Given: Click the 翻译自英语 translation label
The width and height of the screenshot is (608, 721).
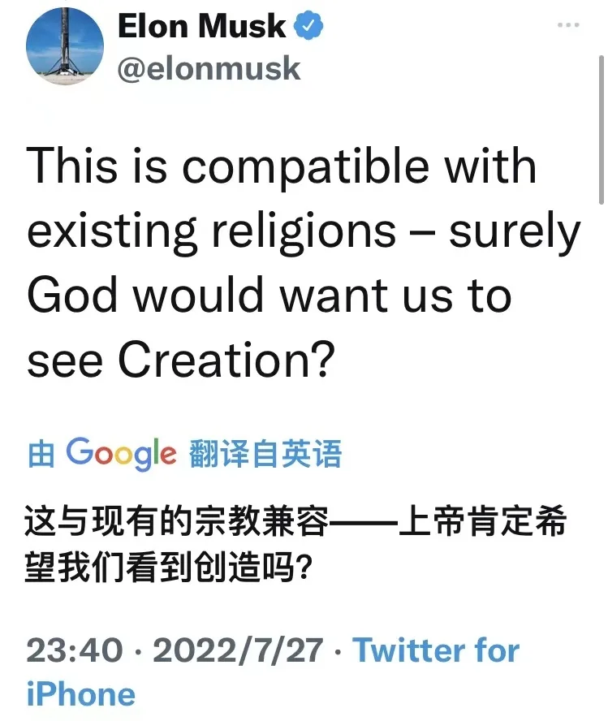Looking at the screenshot, I should click(265, 454).
